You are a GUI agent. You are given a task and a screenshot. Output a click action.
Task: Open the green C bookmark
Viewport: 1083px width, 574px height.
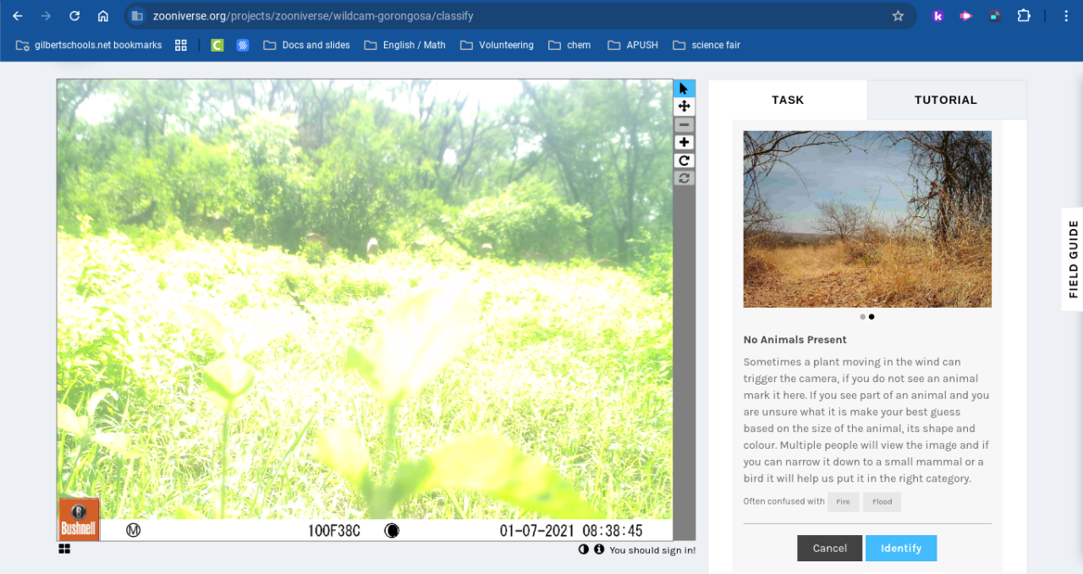click(x=217, y=45)
